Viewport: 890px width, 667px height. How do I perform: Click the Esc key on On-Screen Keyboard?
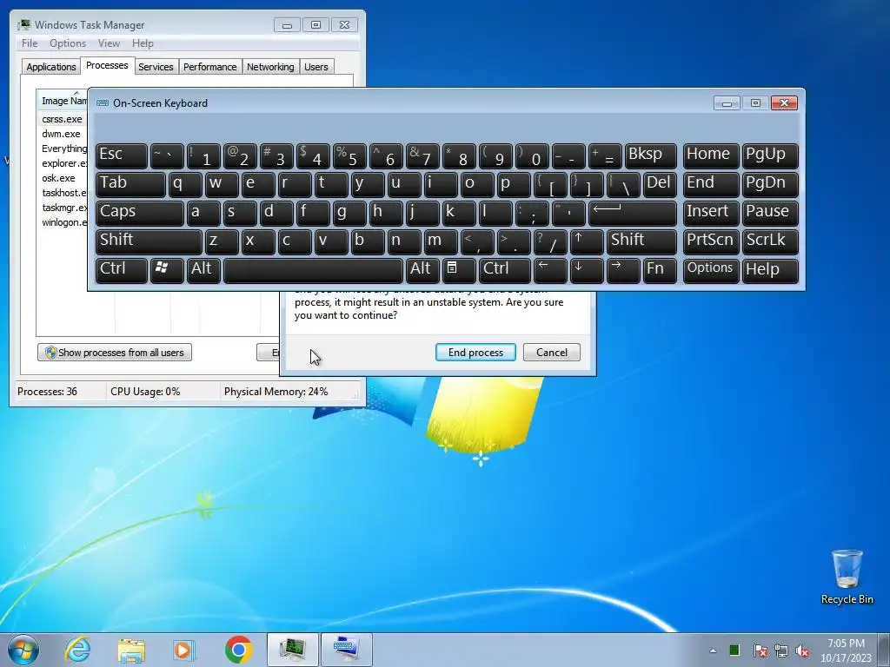(122, 155)
